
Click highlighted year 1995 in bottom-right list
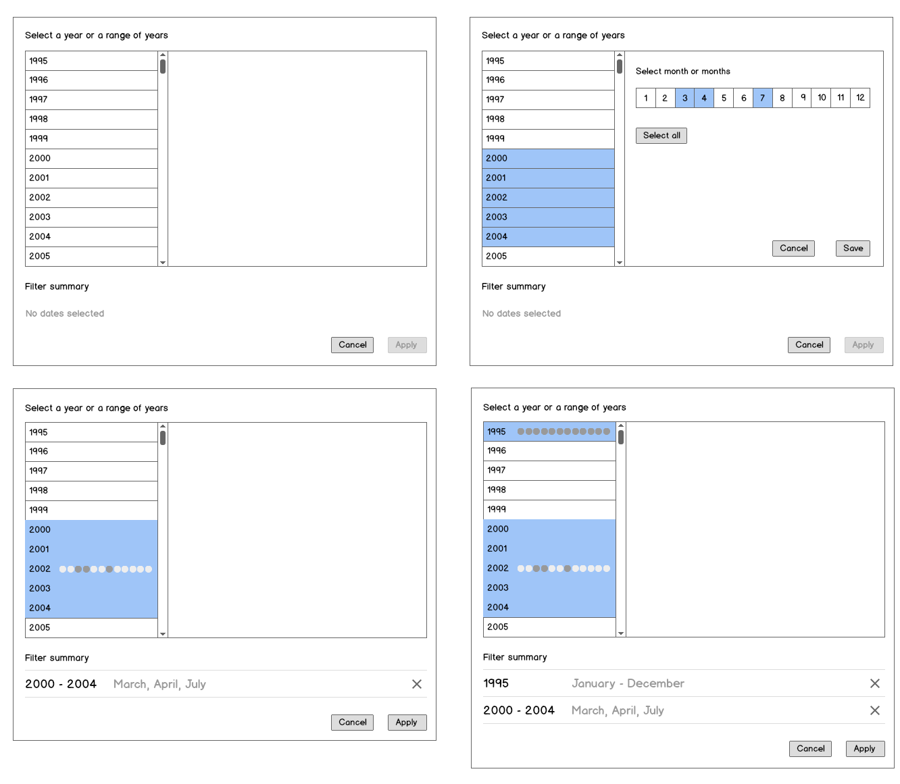549,432
